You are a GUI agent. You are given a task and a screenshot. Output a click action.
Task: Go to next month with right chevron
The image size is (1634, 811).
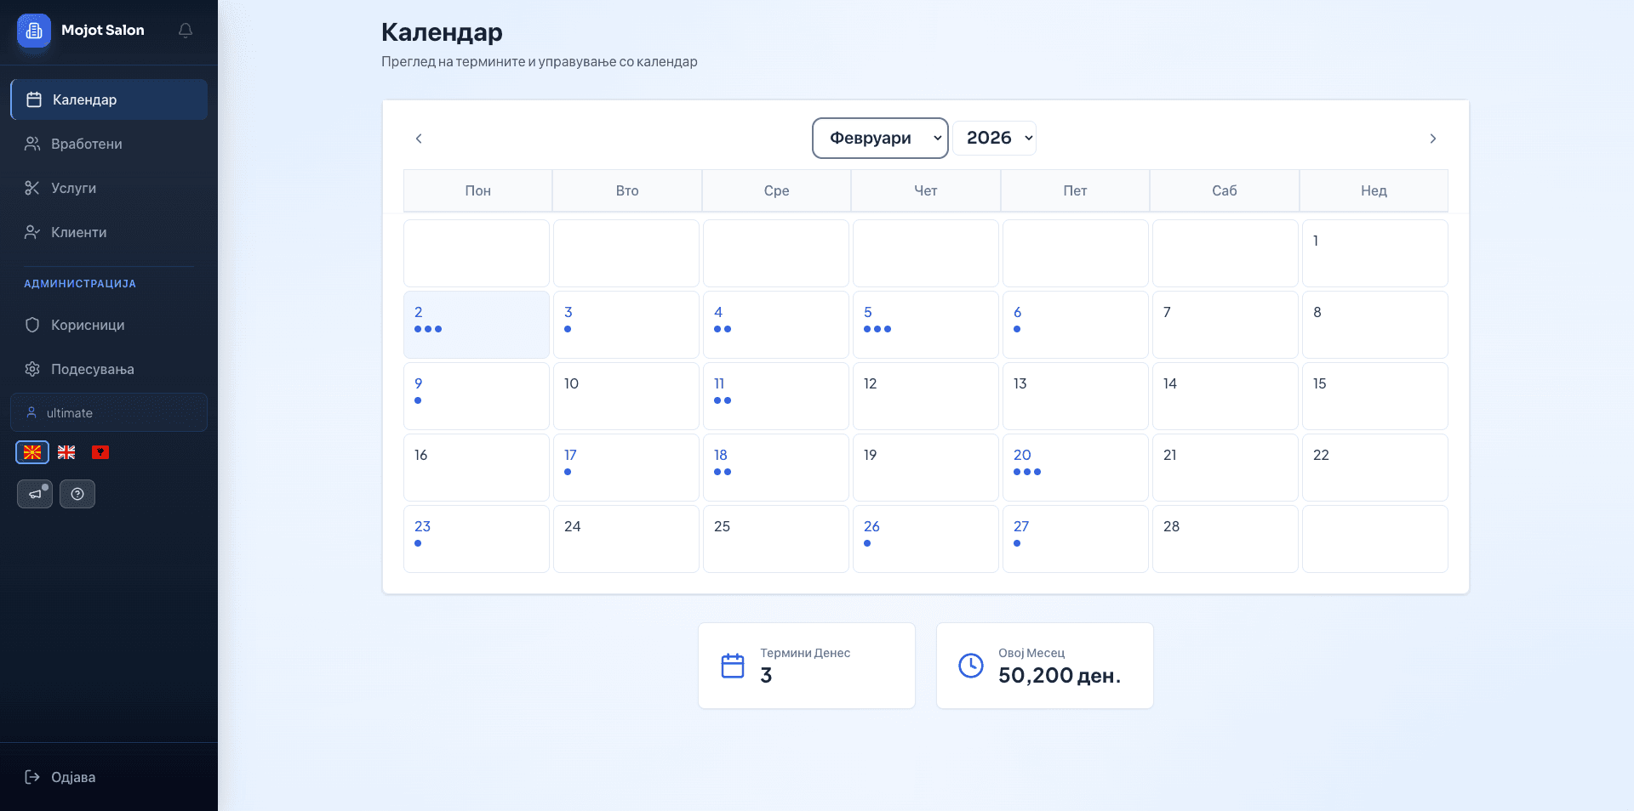click(1432, 138)
